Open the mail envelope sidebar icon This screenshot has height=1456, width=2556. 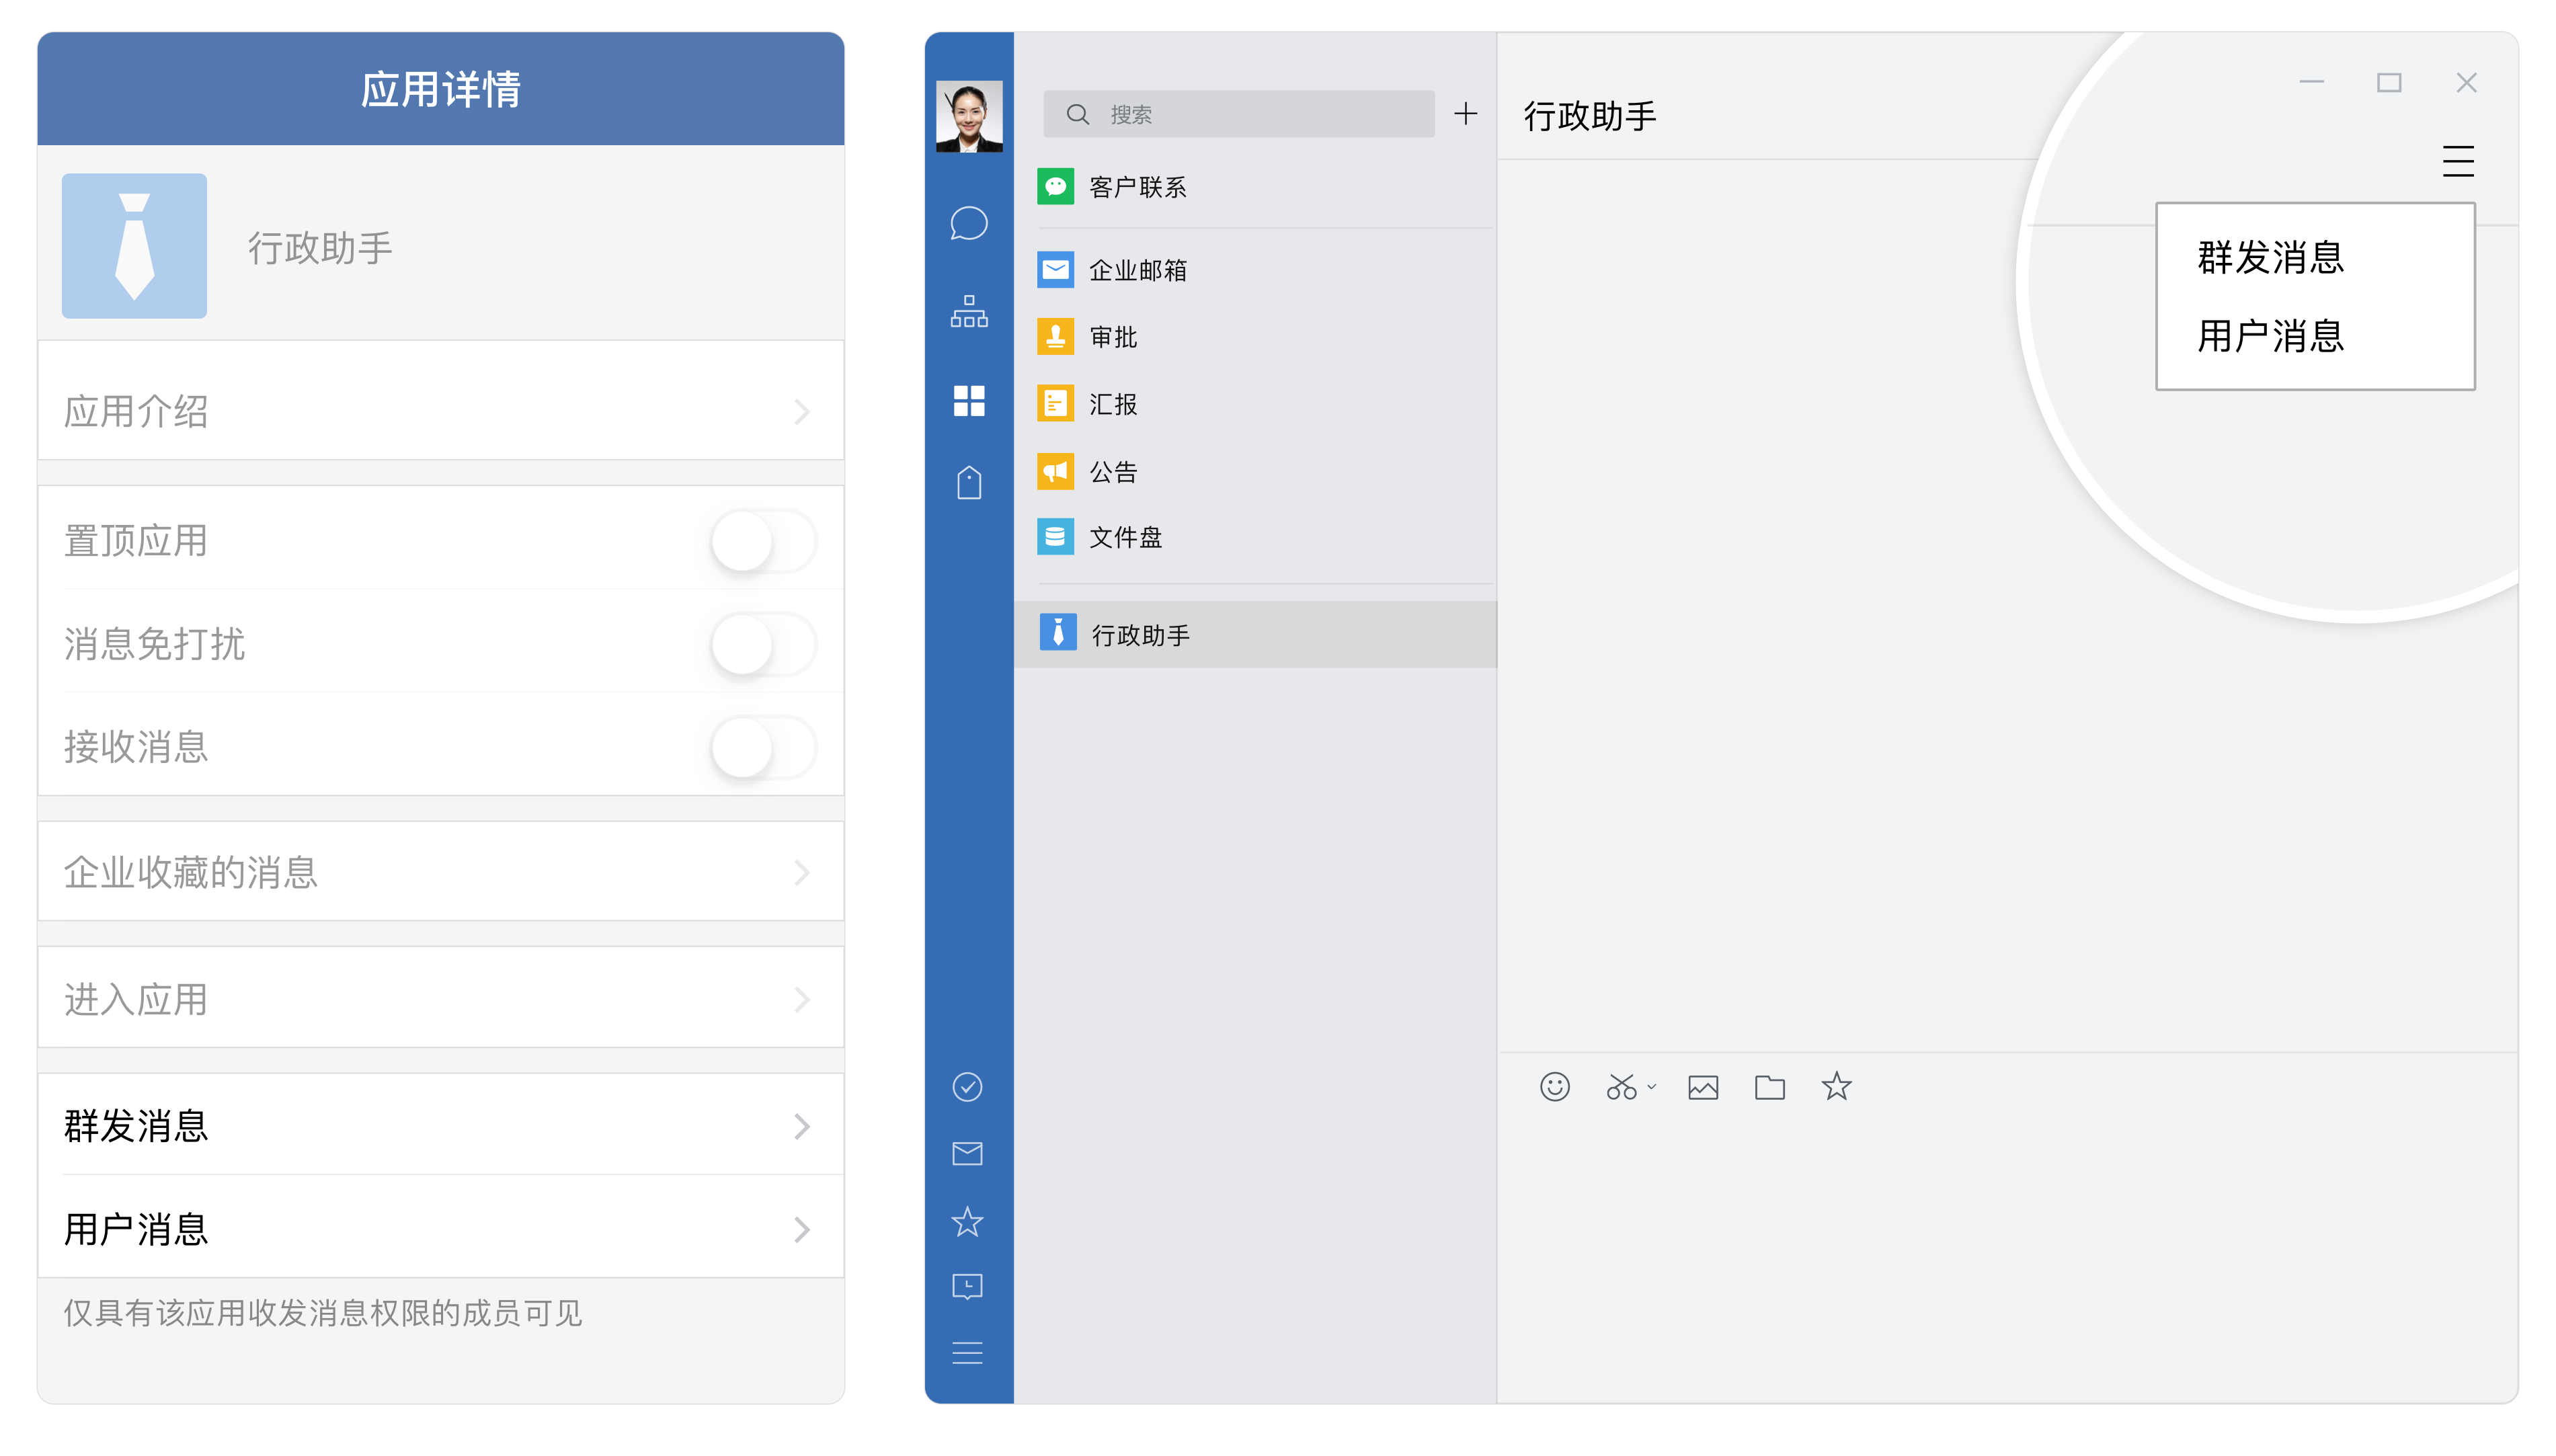967,1154
